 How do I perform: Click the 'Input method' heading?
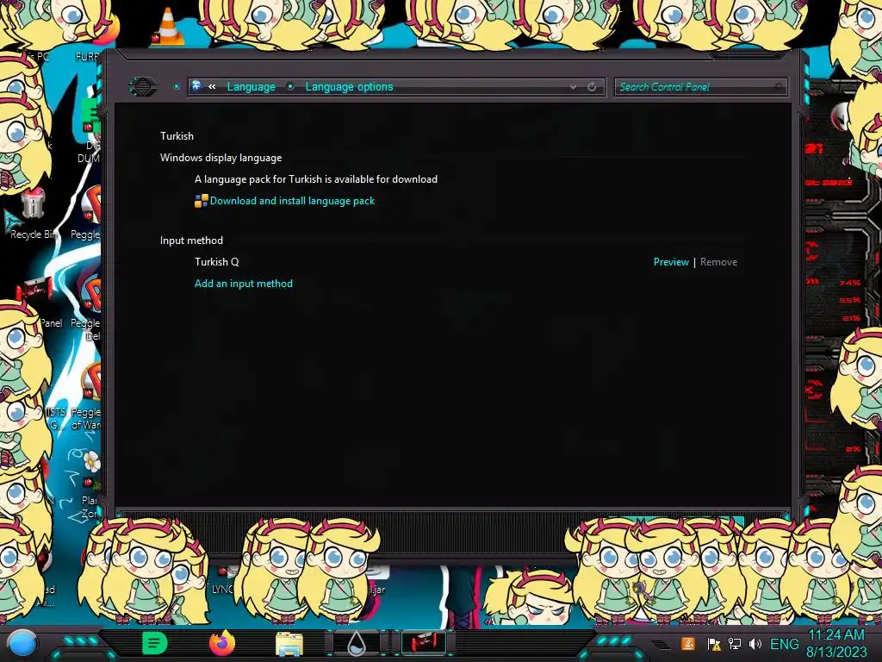click(191, 240)
